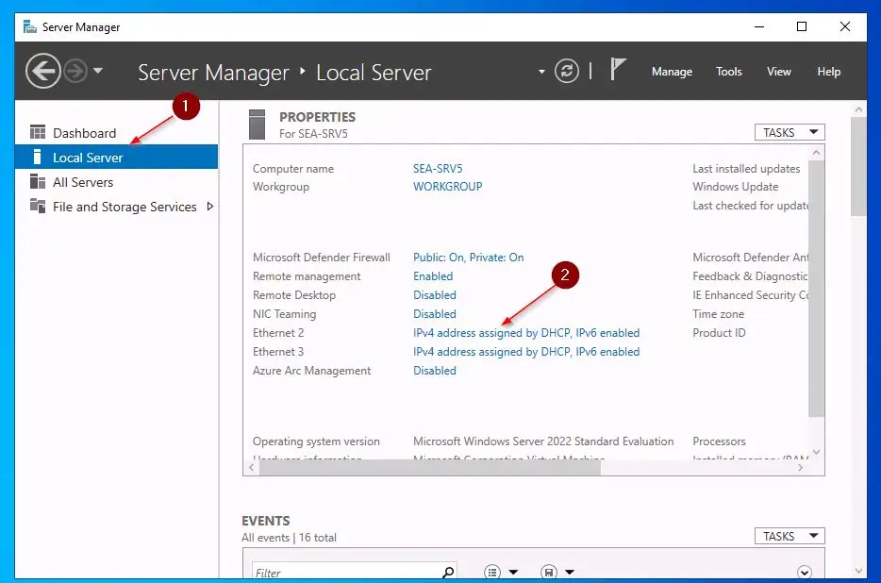Image resolution: width=881 pixels, height=583 pixels.
Task: Select Local Server in the navigation pane
Action: [x=116, y=157]
